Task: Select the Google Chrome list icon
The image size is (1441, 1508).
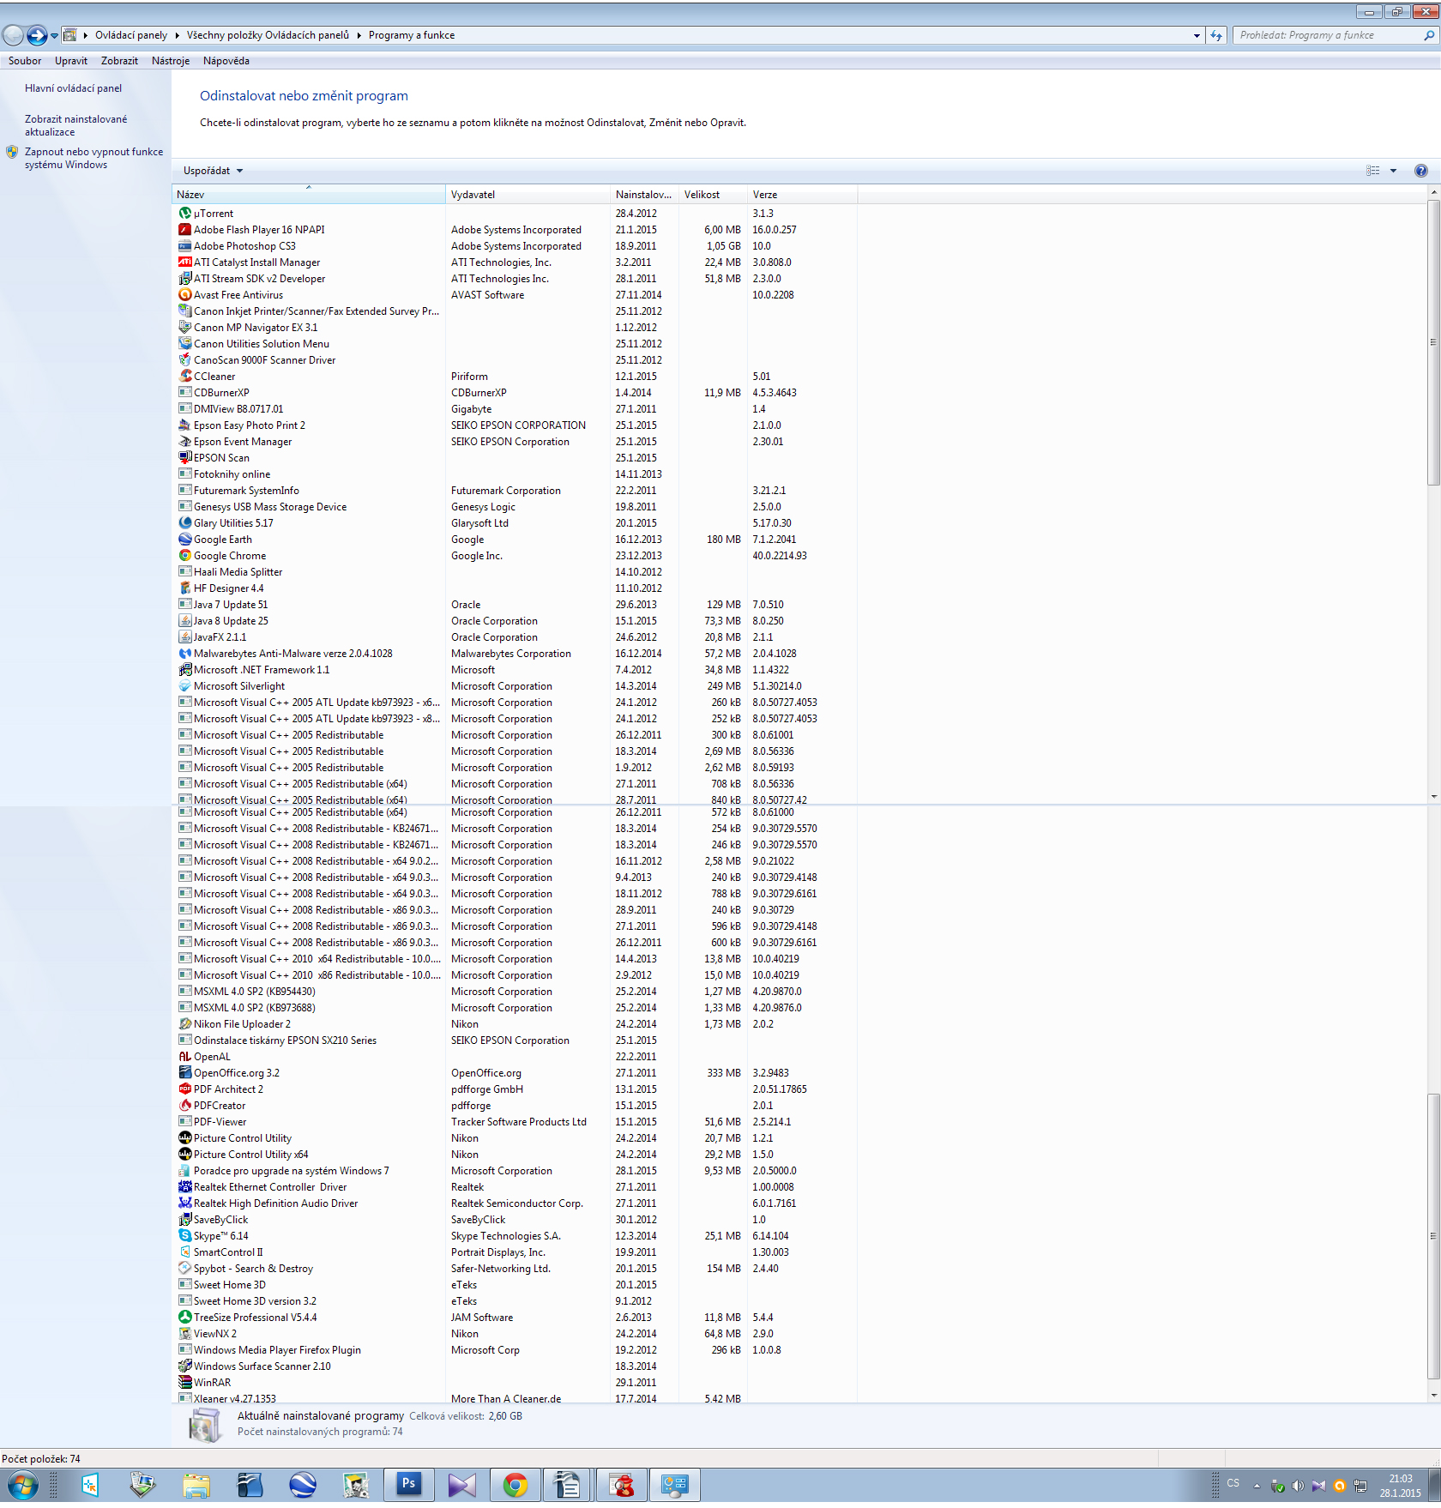Action: [x=184, y=556]
